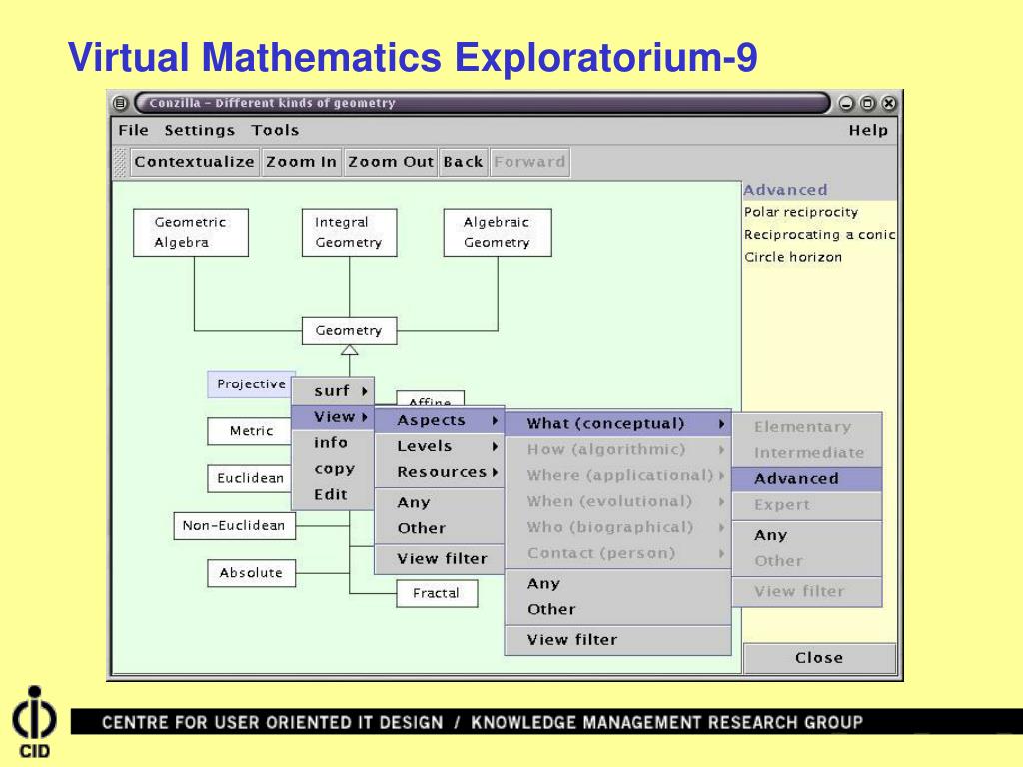Choose copy from the context menu
Screen dimensions: 1023x767
point(333,469)
